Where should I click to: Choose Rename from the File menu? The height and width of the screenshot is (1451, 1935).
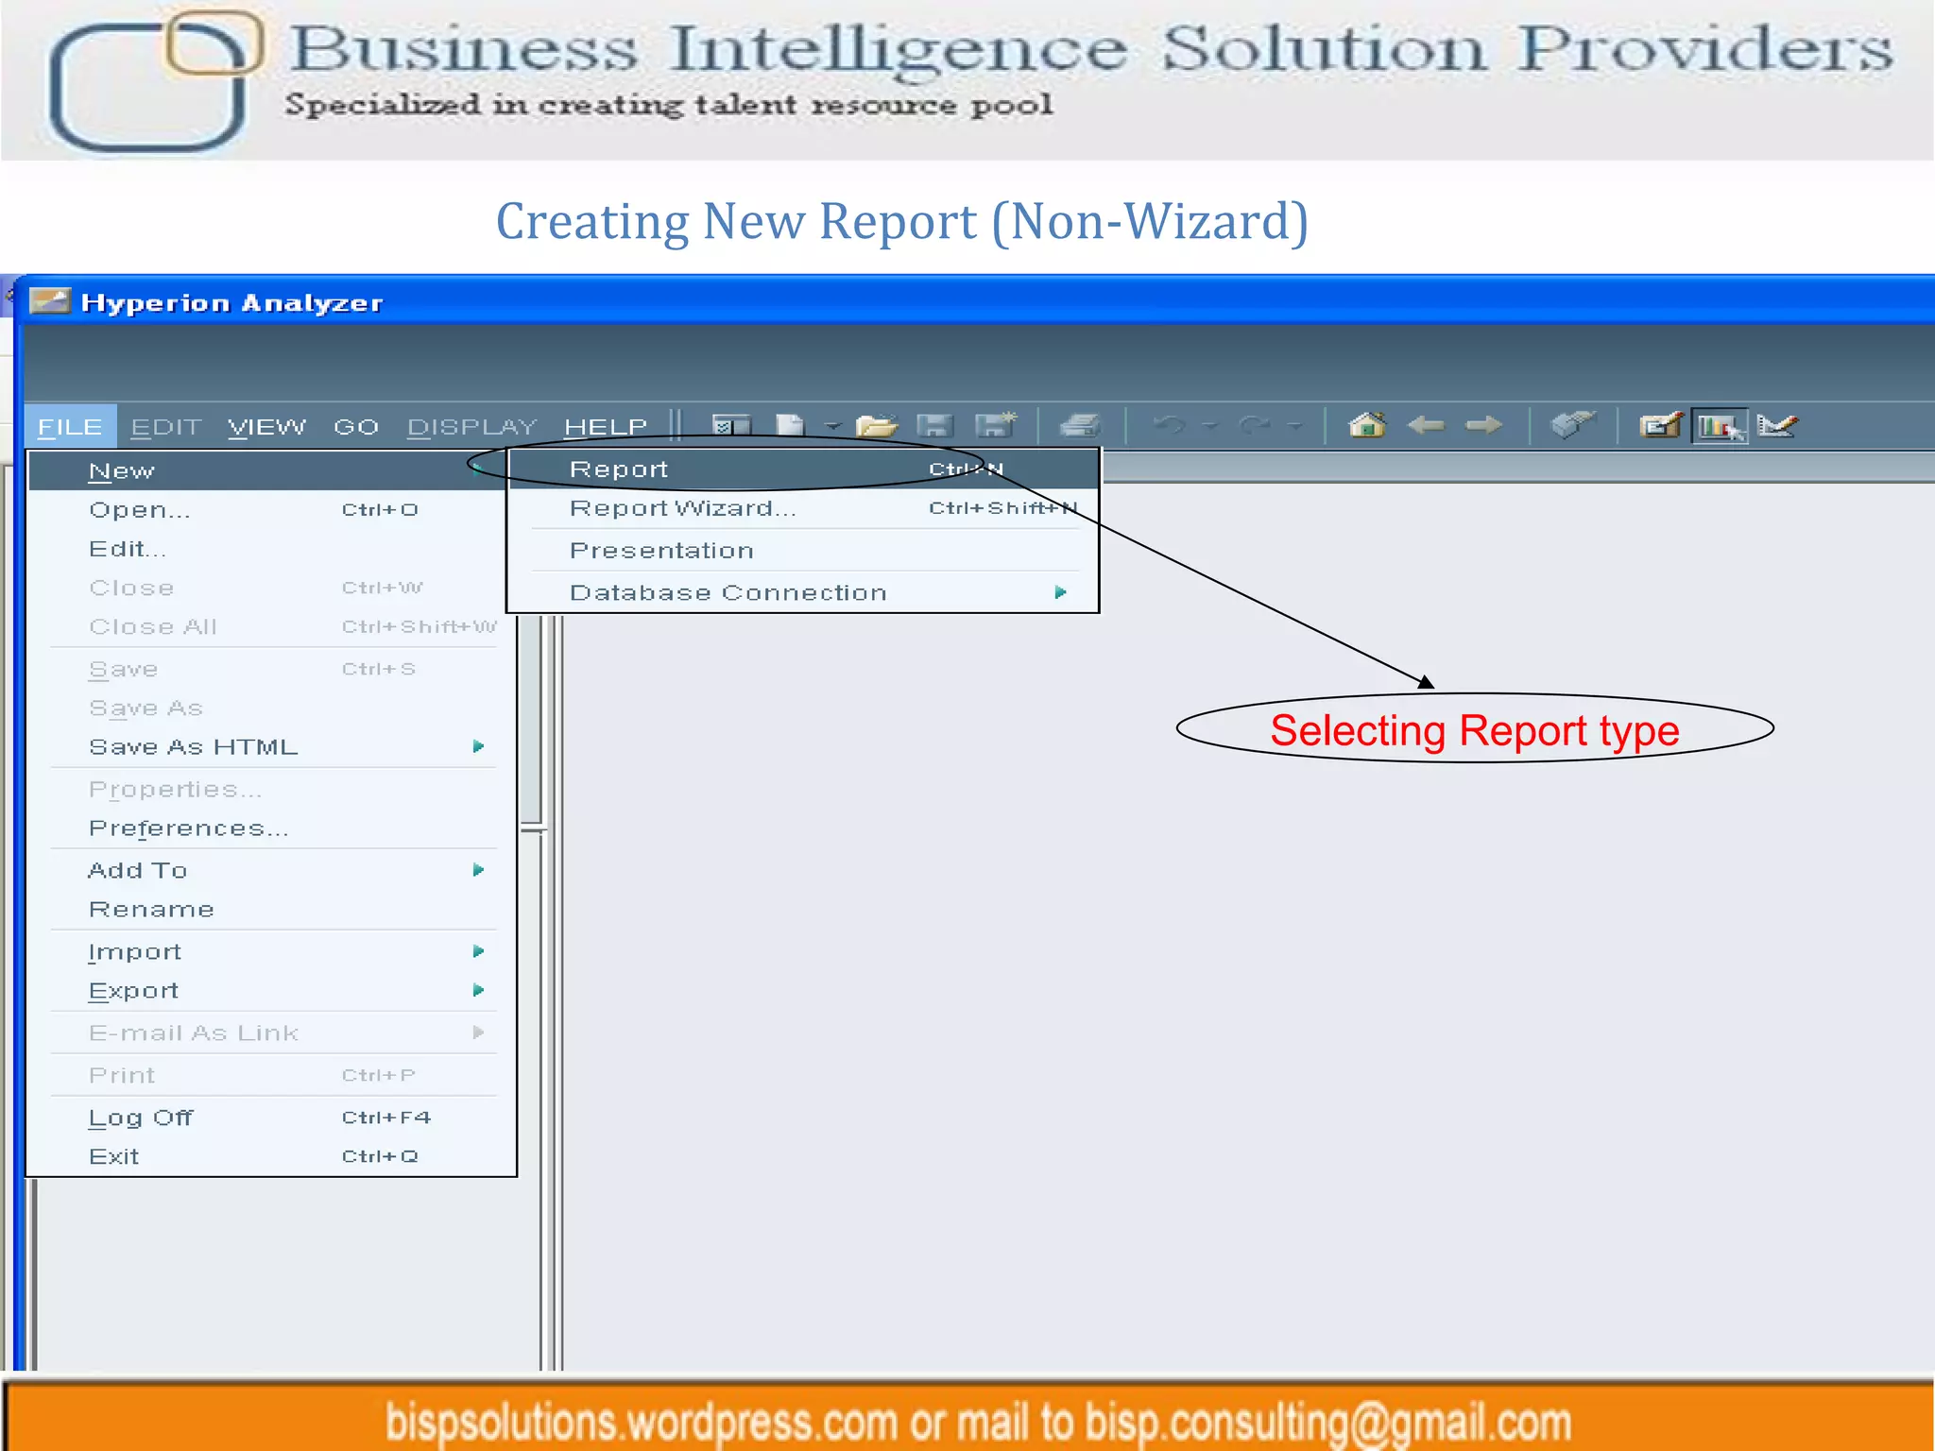(x=270, y=909)
